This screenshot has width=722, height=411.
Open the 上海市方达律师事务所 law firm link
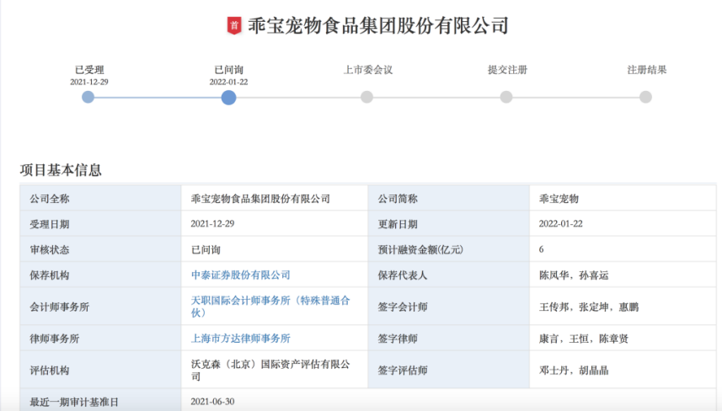[x=241, y=339]
